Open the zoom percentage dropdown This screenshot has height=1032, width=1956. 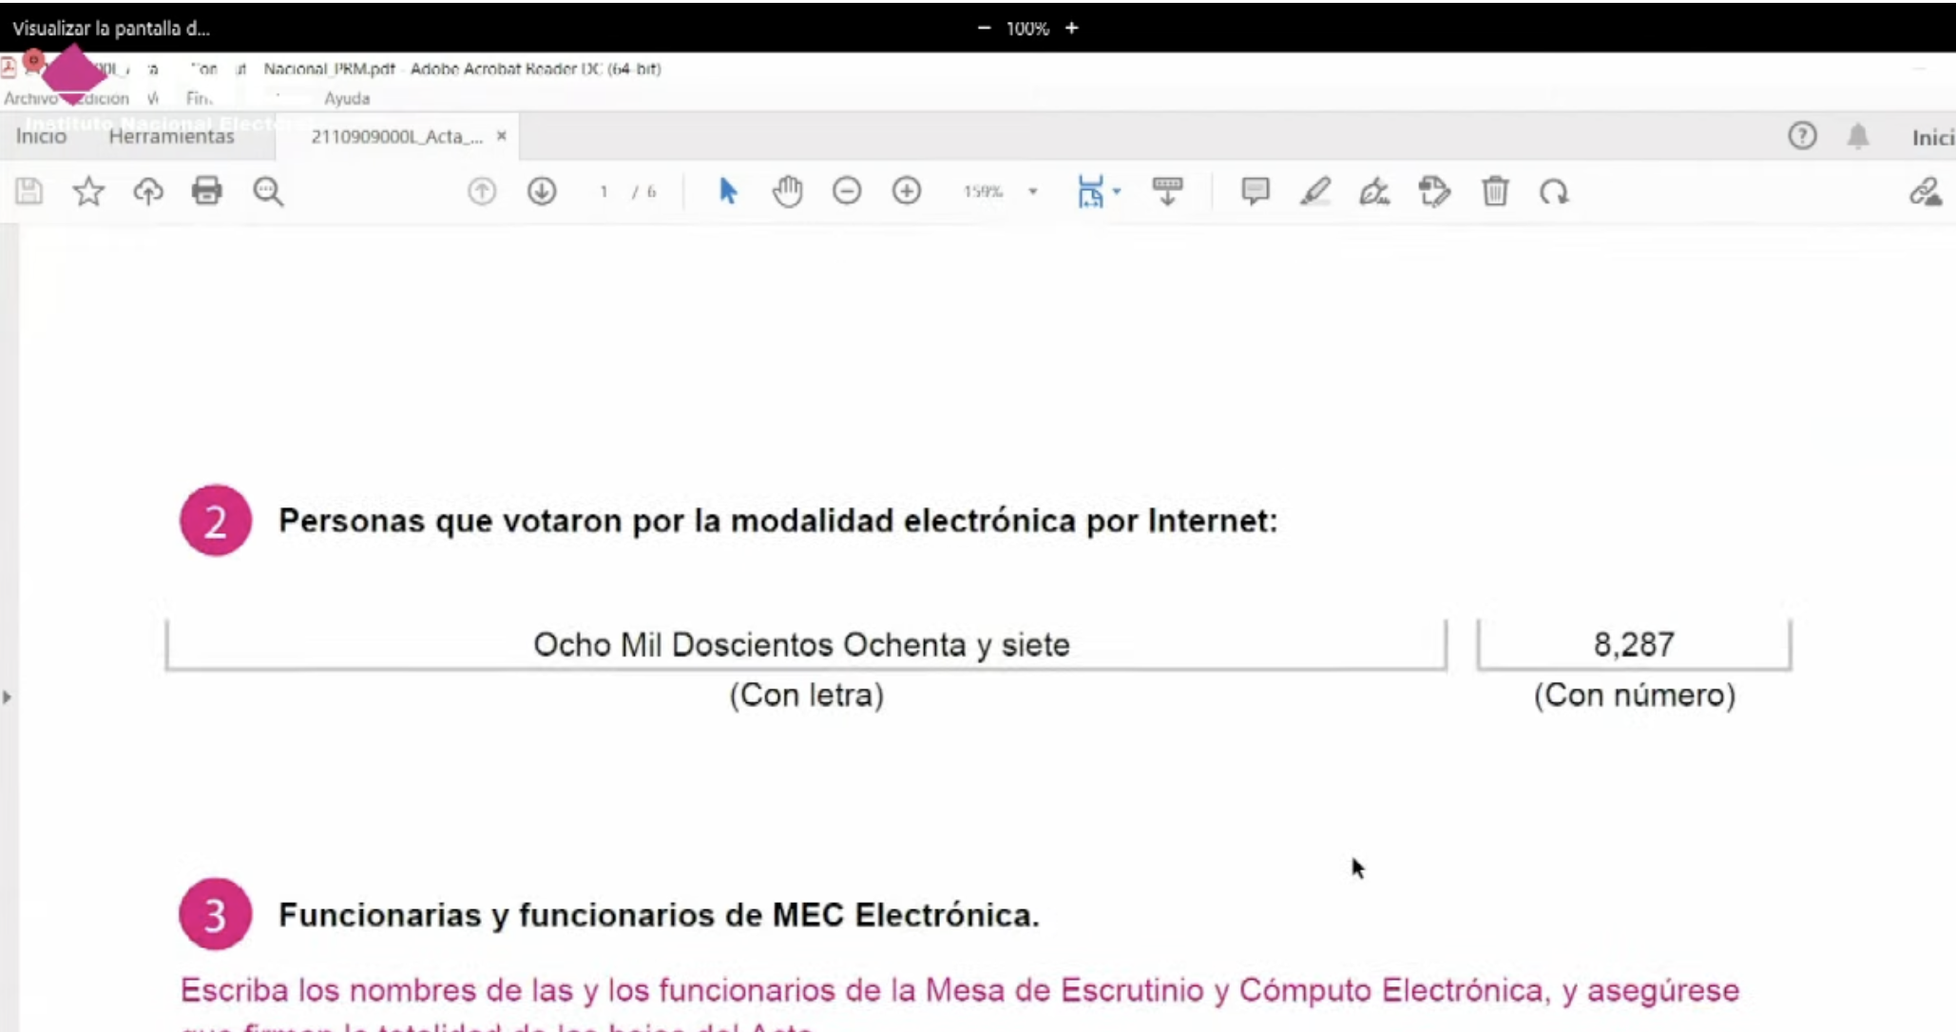pos(1033,191)
